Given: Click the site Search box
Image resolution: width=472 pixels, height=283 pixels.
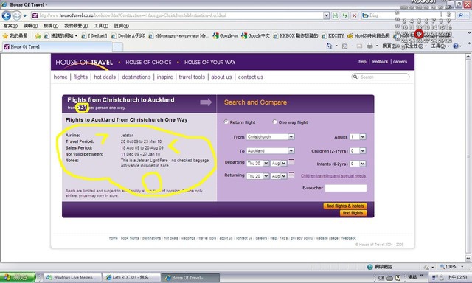Looking at the screenshot, I should pyautogui.click(x=381, y=77).
